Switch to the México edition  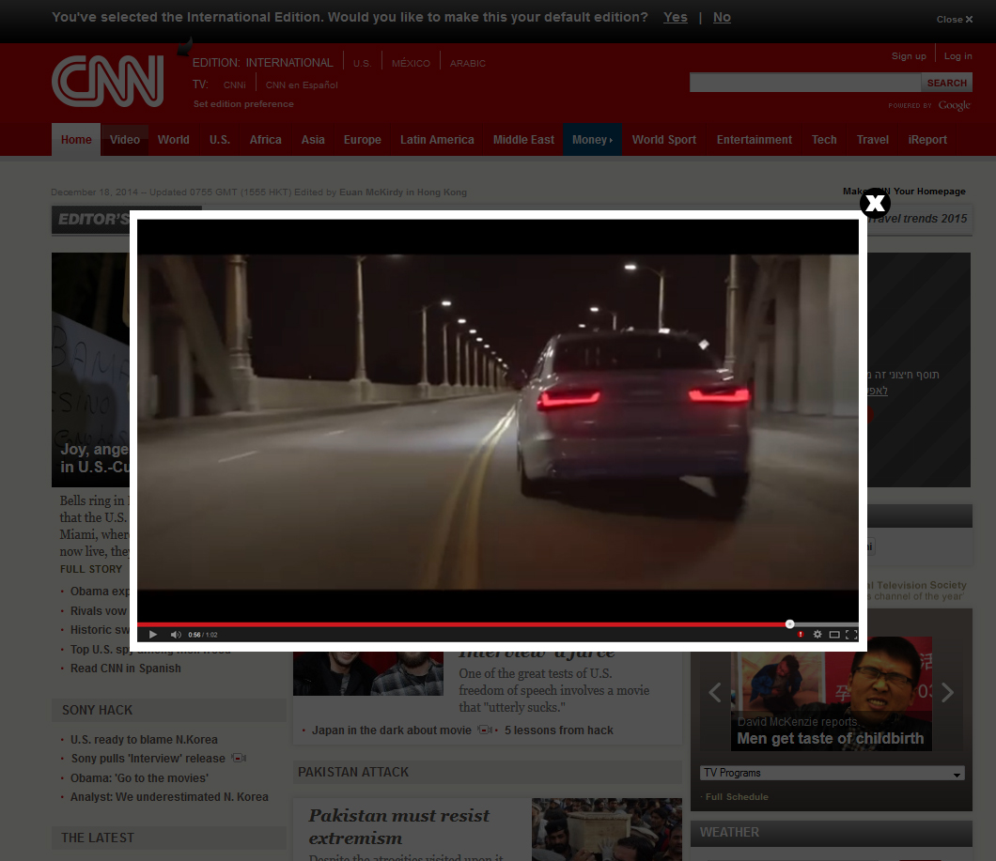[411, 64]
